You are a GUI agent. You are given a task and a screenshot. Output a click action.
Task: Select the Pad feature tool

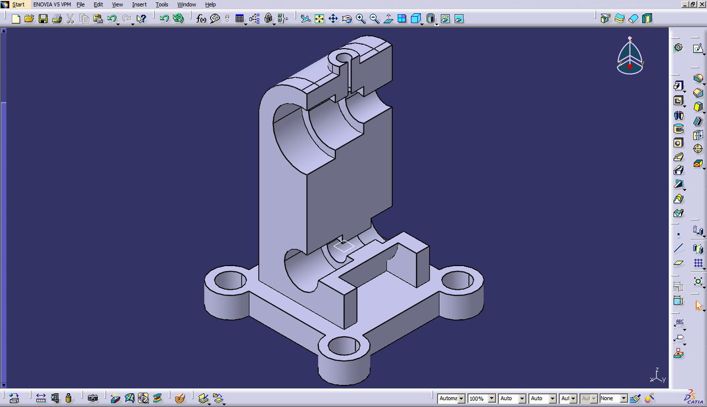pyautogui.click(x=678, y=86)
